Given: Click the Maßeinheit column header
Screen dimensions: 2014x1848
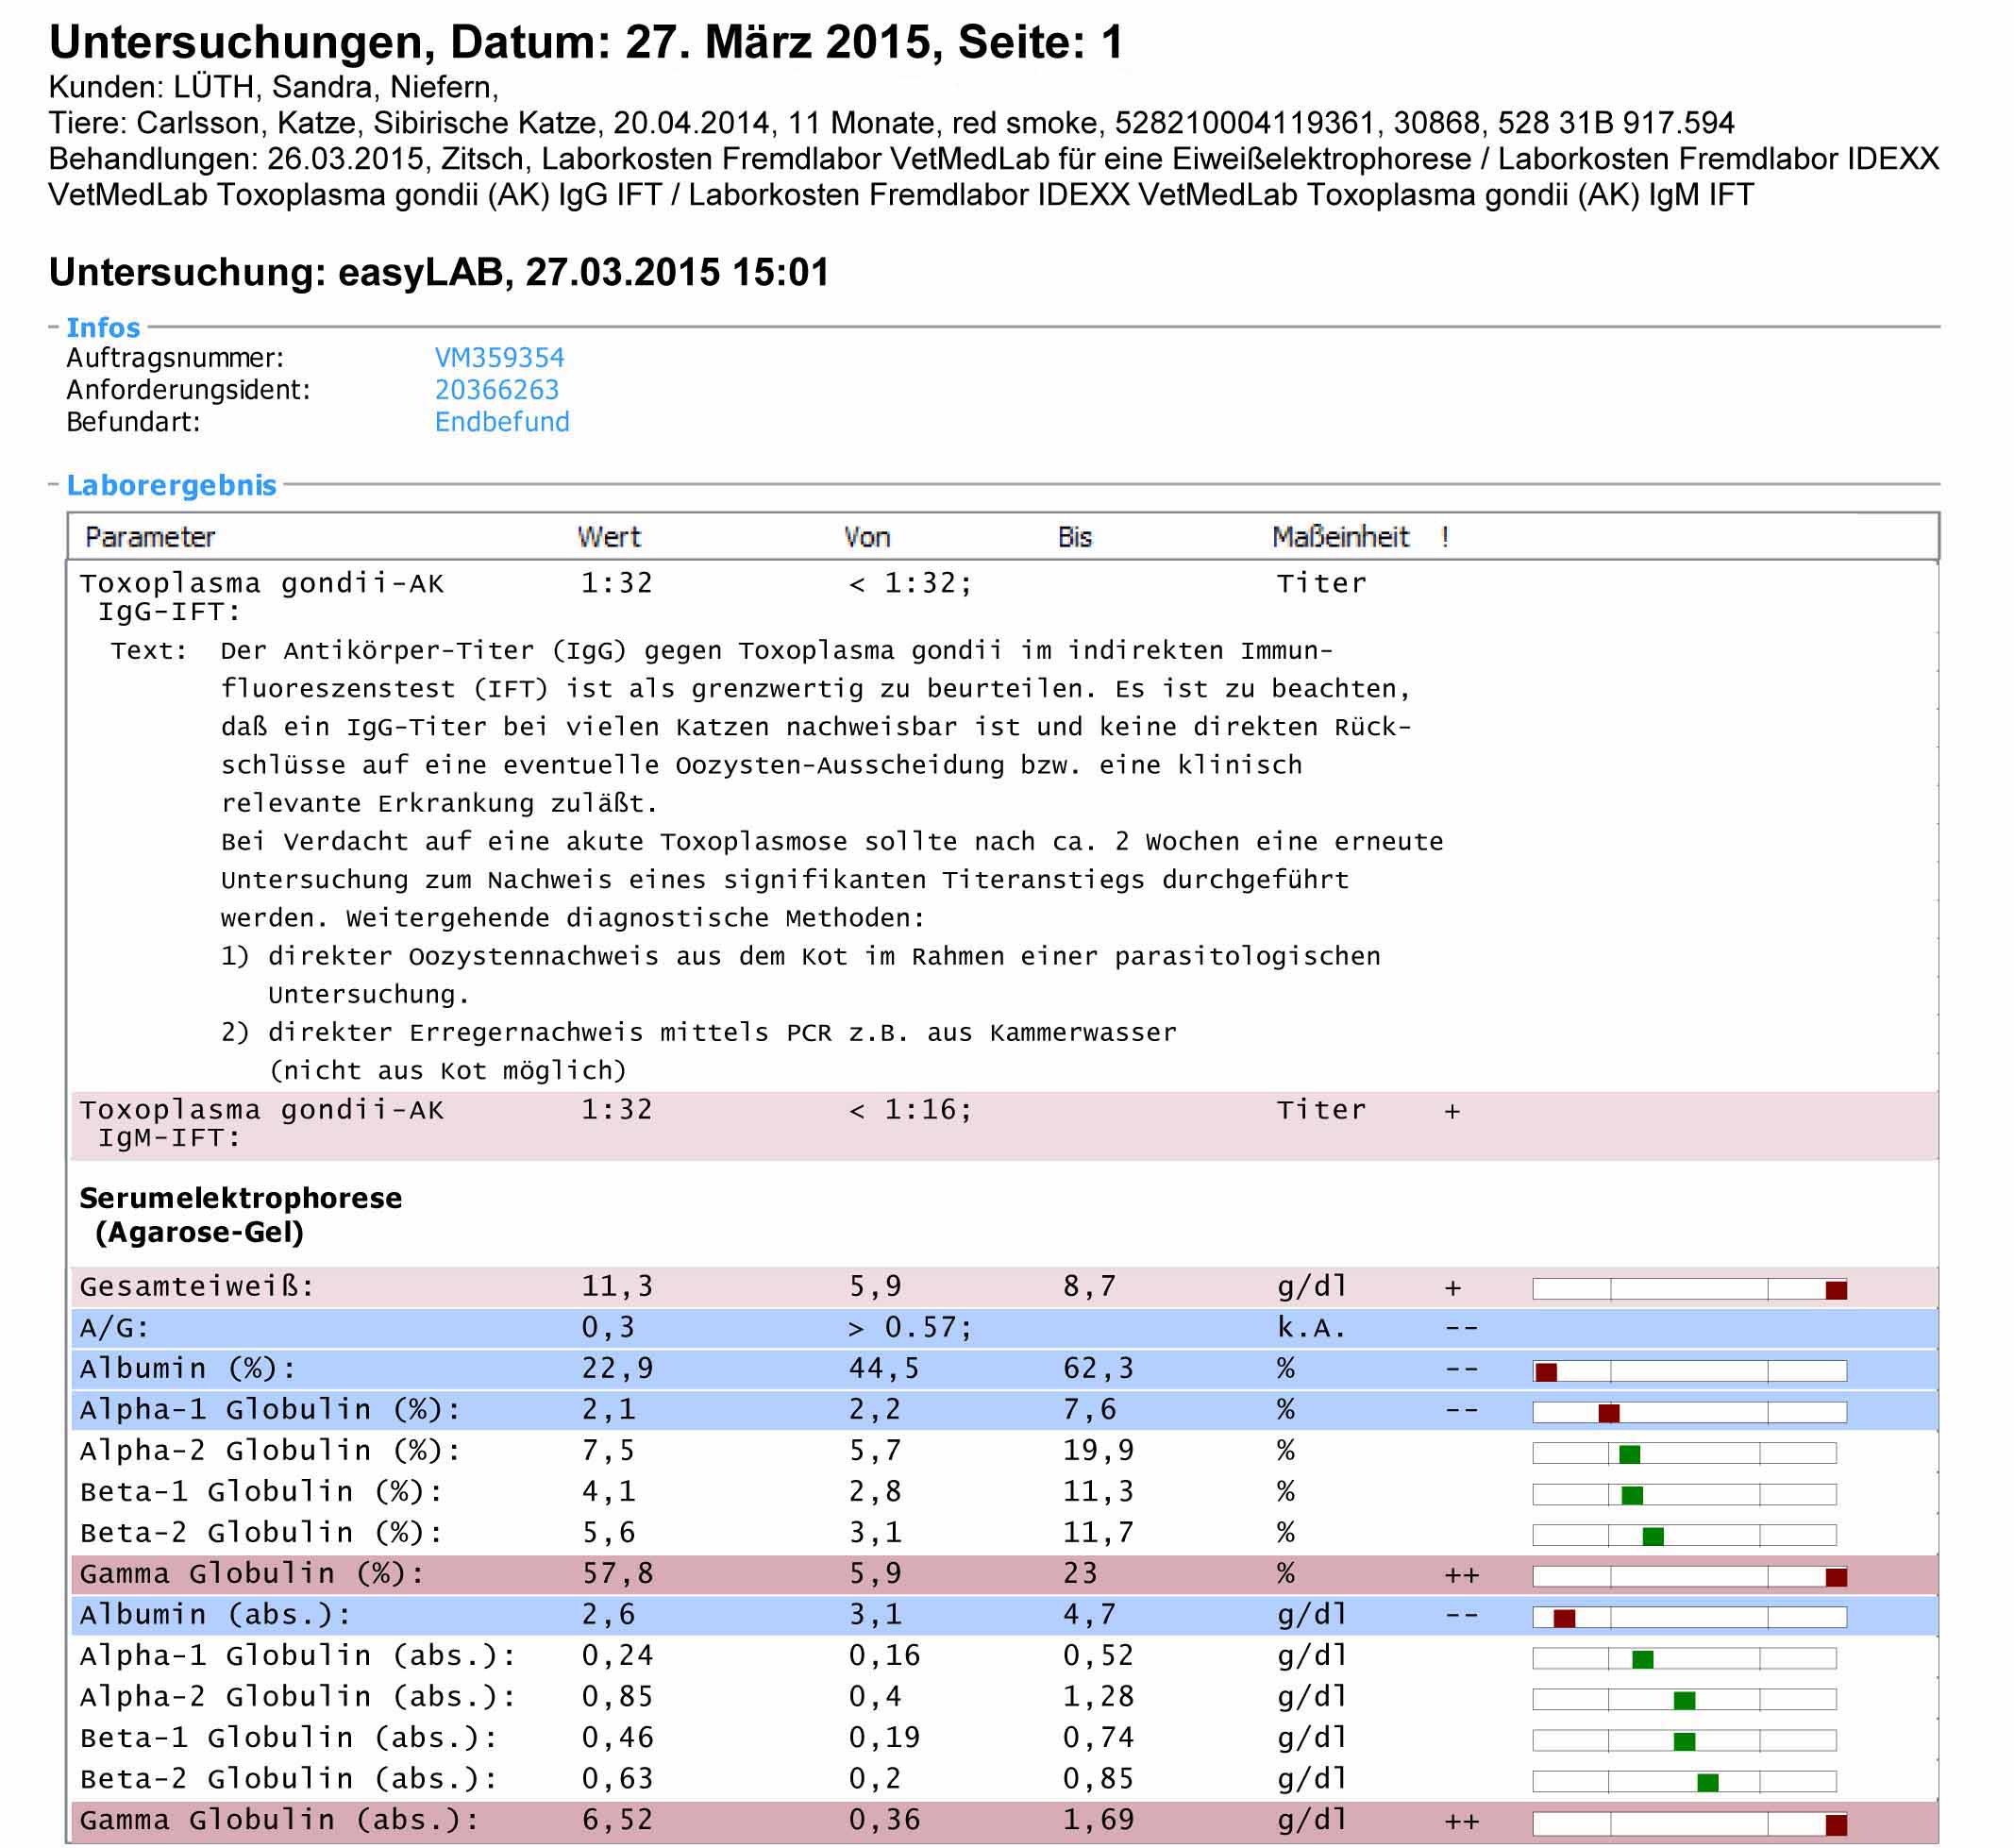Looking at the screenshot, I should point(1339,537).
